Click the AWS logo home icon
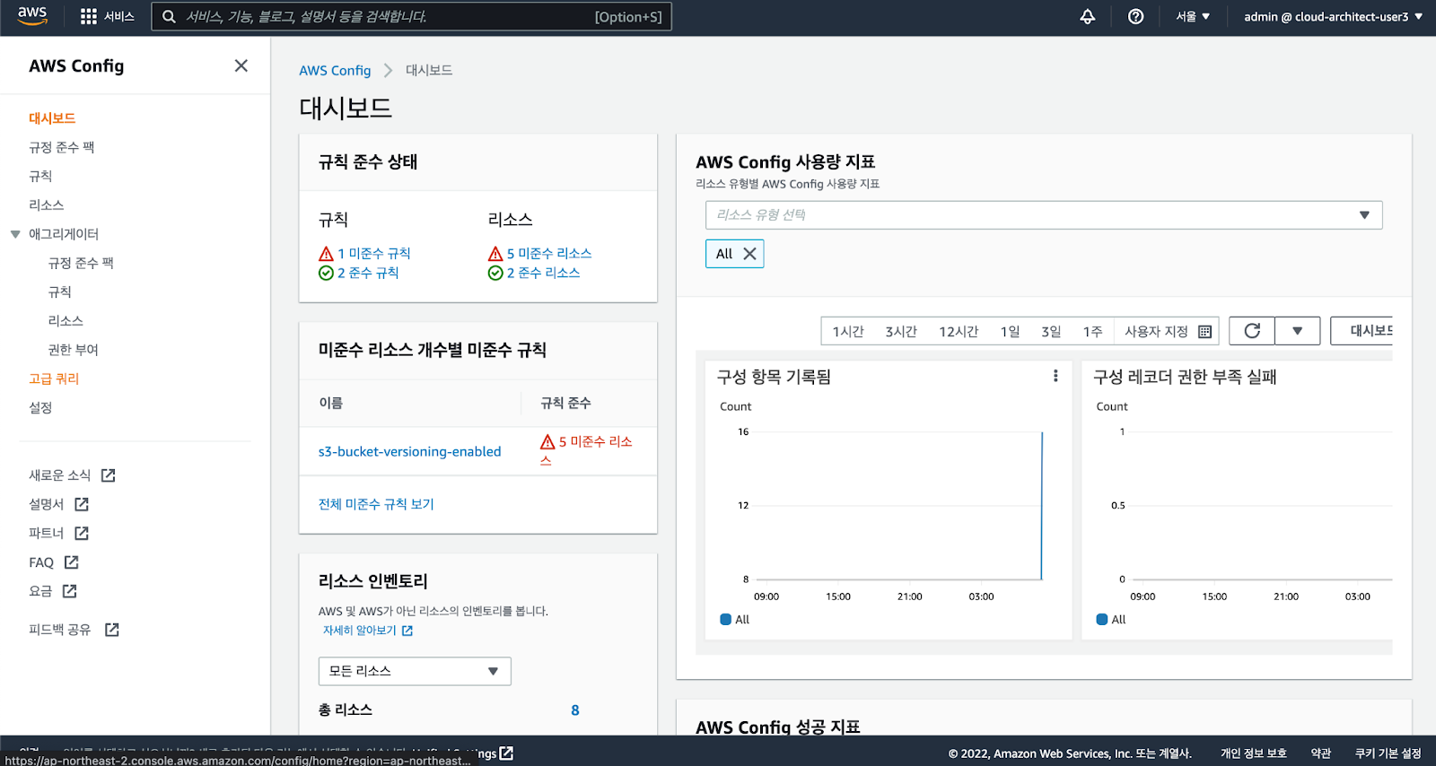 [x=32, y=16]
